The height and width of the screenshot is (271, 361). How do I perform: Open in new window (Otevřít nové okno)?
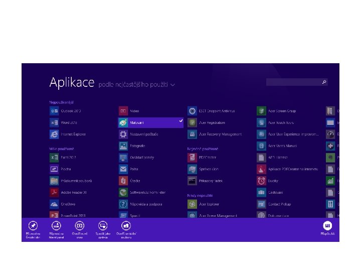[79, 226]
